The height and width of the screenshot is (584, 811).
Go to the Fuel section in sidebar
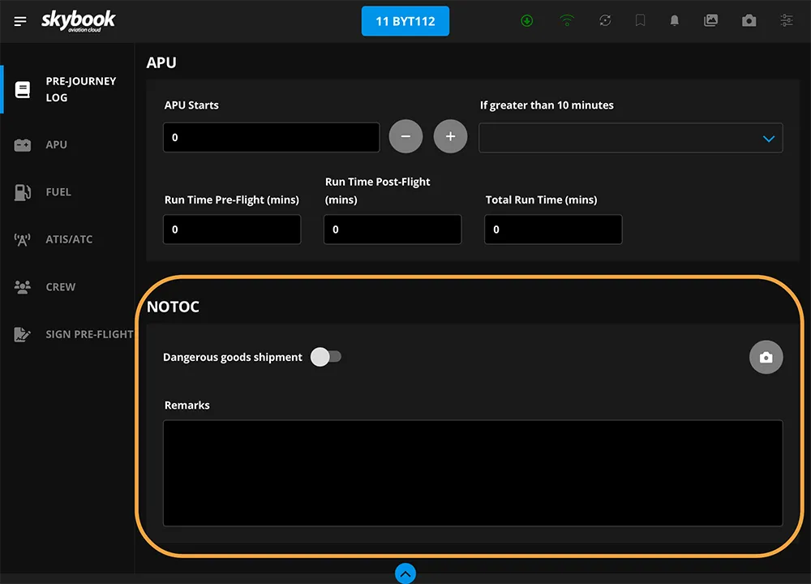pyautogui.click(x=58, y=192)
